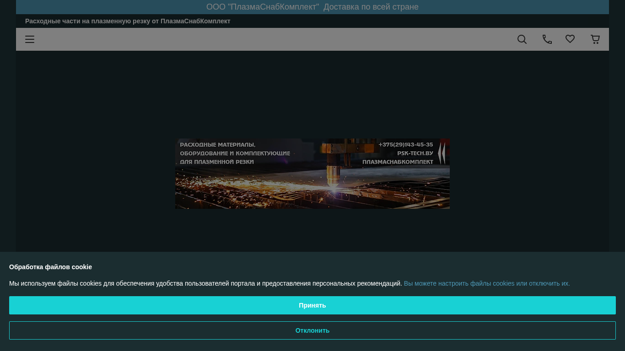Click the phone contact icon
This screenshot has height=351, width=625.
point(547,39)
